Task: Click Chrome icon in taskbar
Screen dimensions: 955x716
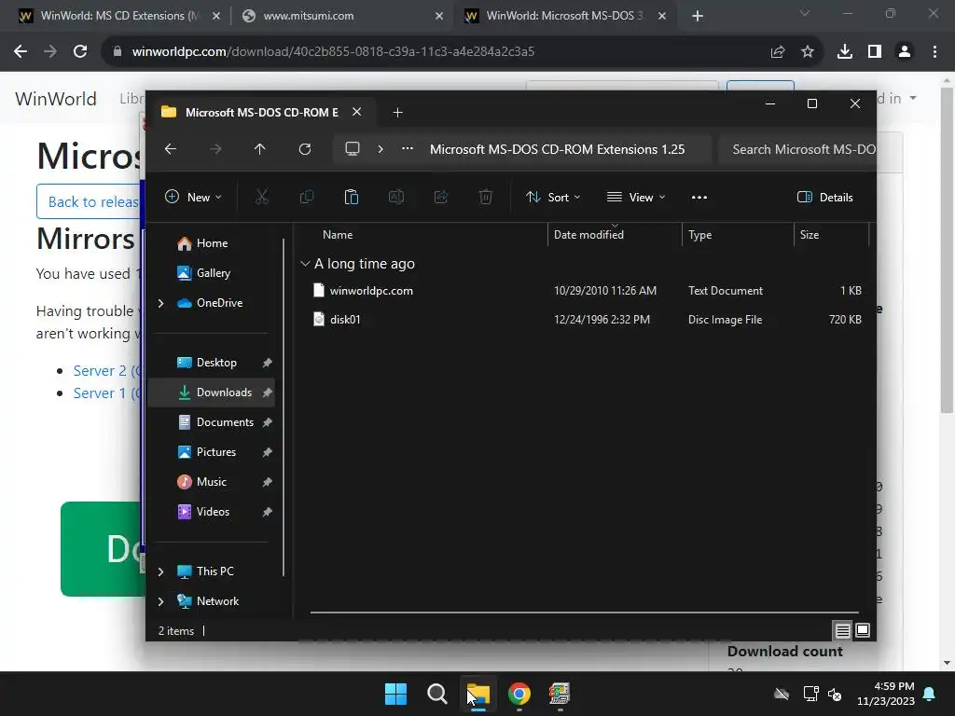Action: click(x=519, y=694)
